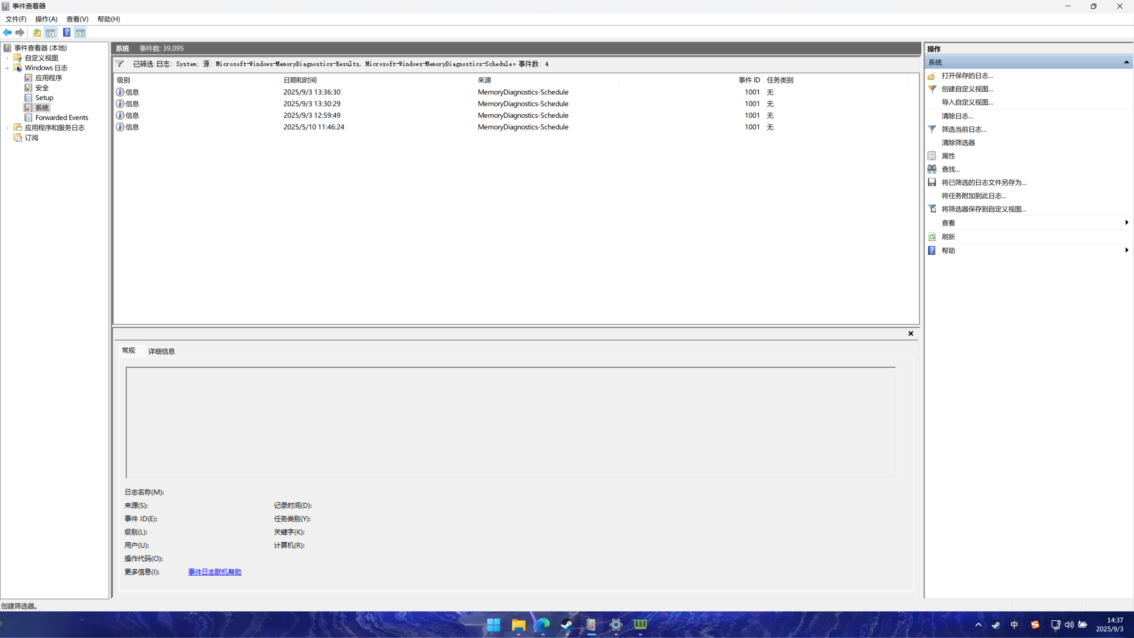Switch to the 详细信息 tab
This screenshot has width=1134, height=638.
[161, 351]
